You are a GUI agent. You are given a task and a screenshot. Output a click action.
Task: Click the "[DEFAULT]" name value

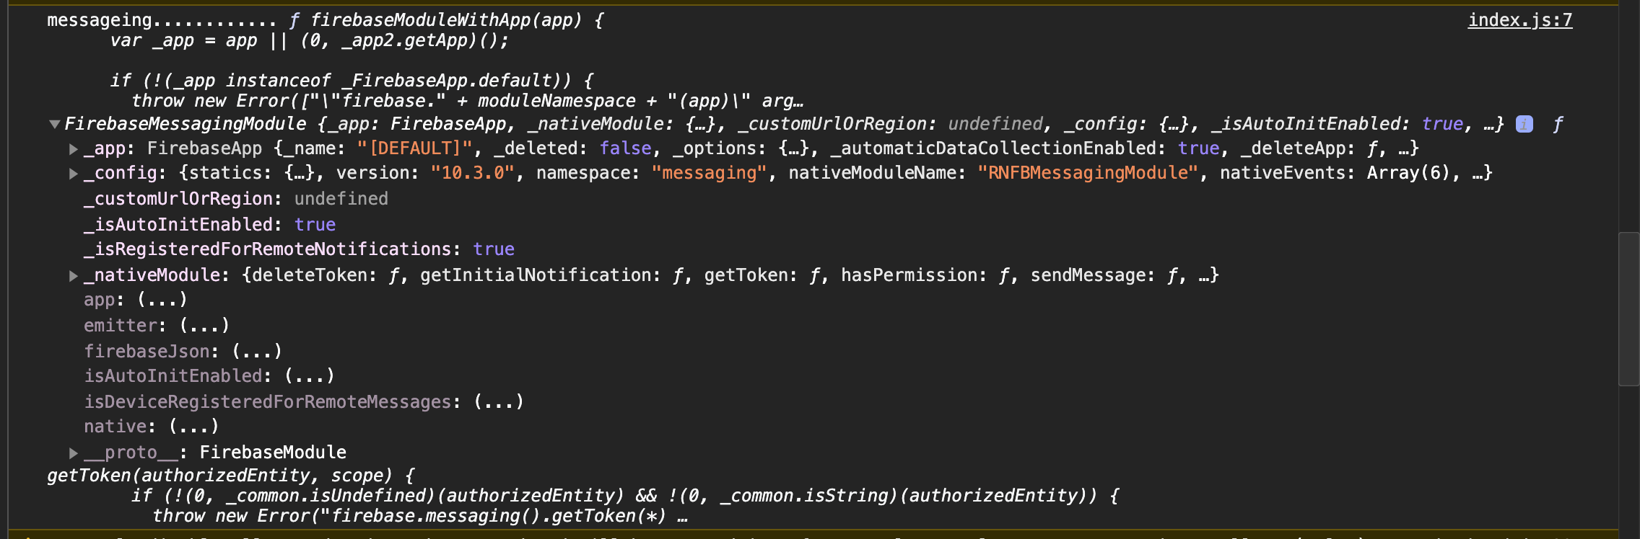(x=415, y=148)
